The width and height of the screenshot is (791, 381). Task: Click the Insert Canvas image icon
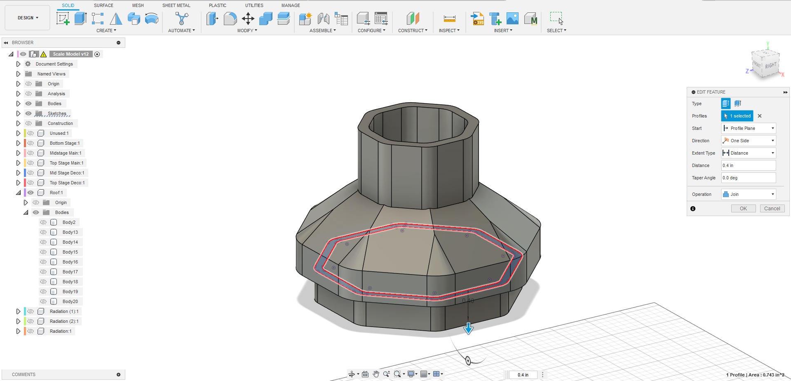tap(512, 19)
